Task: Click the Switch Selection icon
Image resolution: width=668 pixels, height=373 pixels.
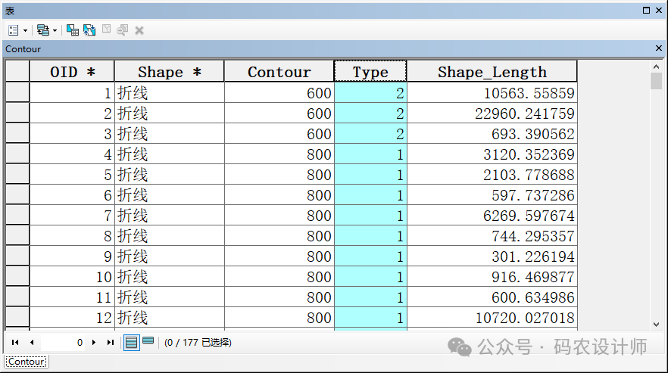Action: tap(89, 30)
